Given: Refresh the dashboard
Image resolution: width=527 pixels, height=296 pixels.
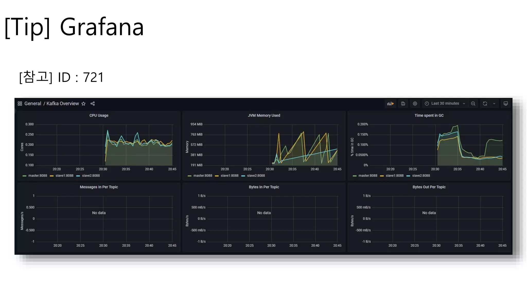Looking at the screenshot, I should coord(485,104).
